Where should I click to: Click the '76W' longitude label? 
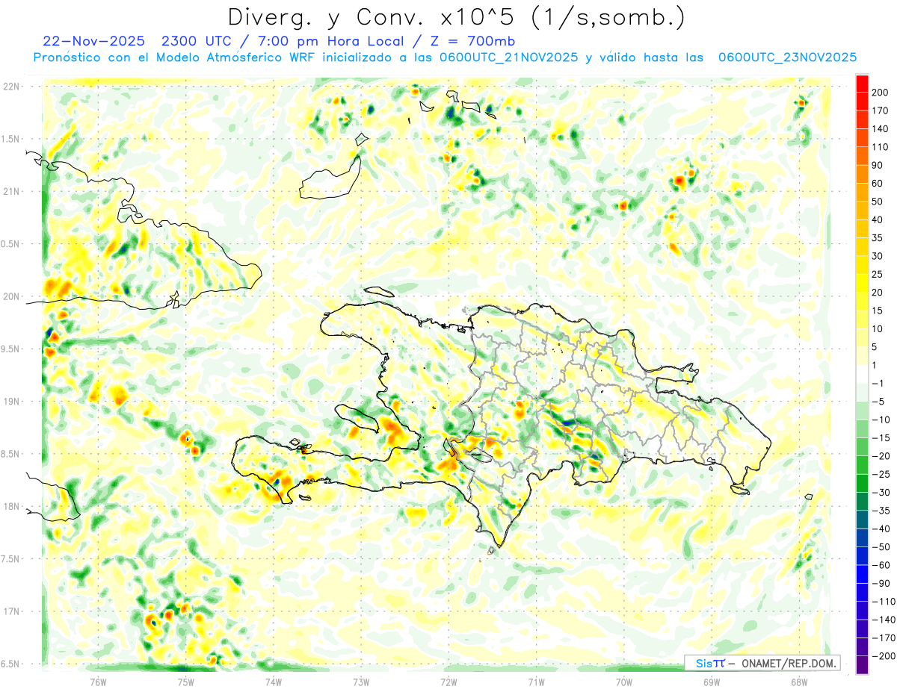(98, 682)
